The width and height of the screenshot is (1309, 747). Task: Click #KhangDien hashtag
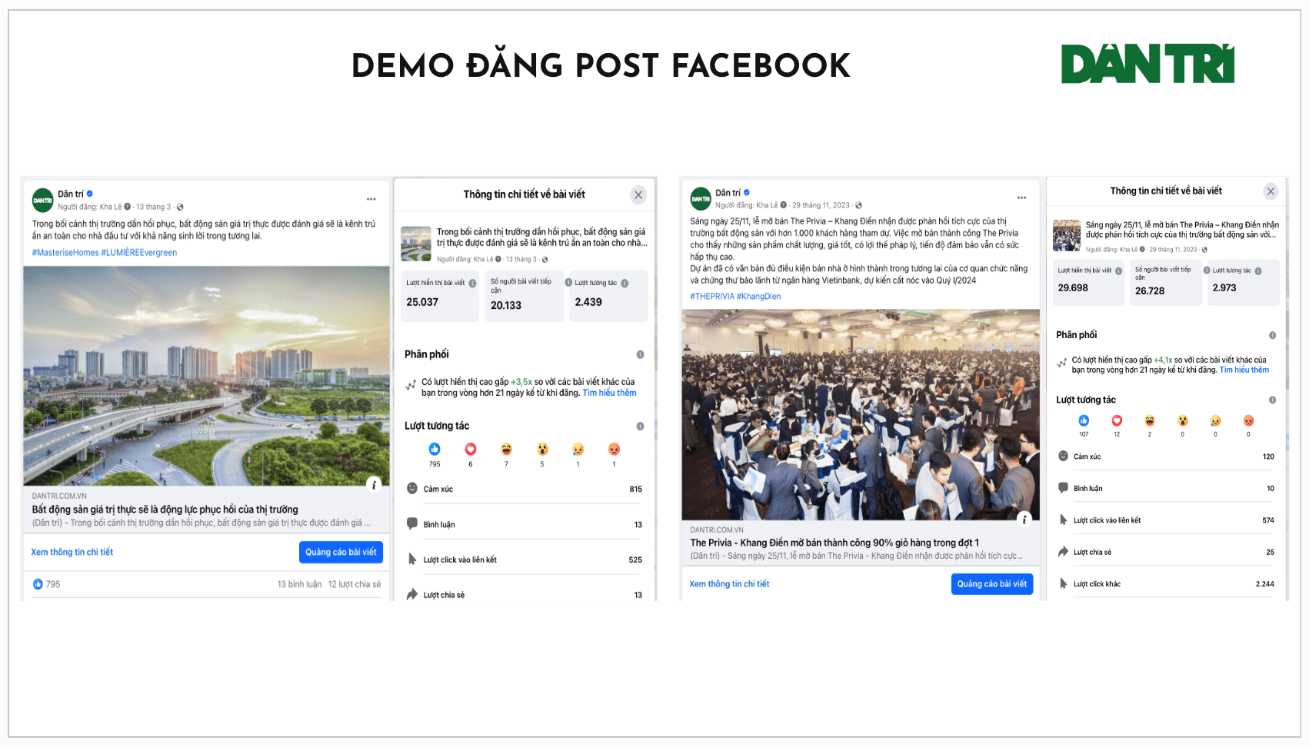759,296
